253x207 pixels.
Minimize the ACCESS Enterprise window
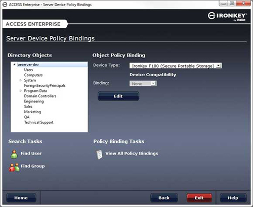click(x=224, y=4)
